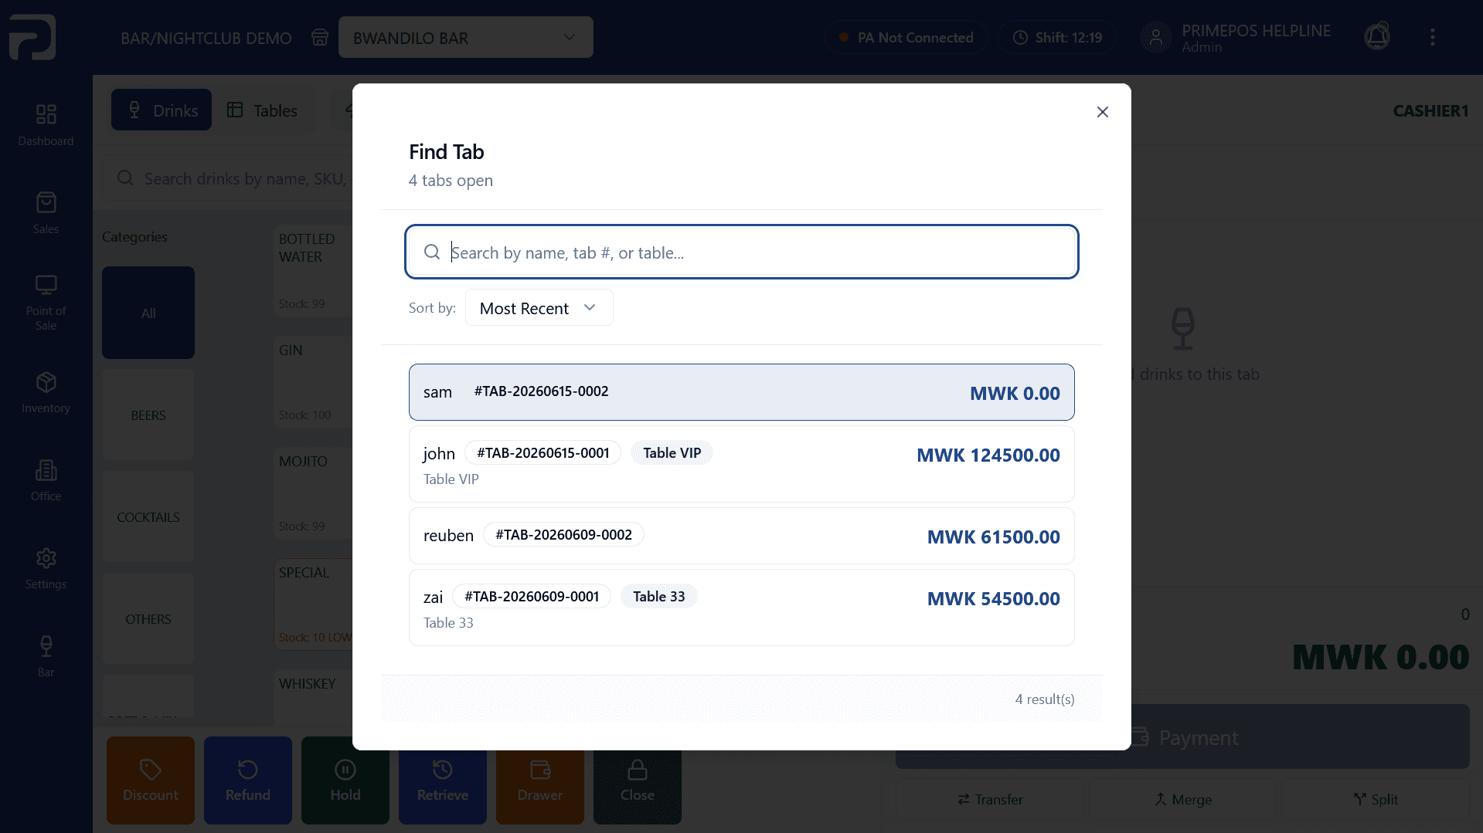
Task: Click tab number #TAB-20260609-0001
Action: point(532,597)
